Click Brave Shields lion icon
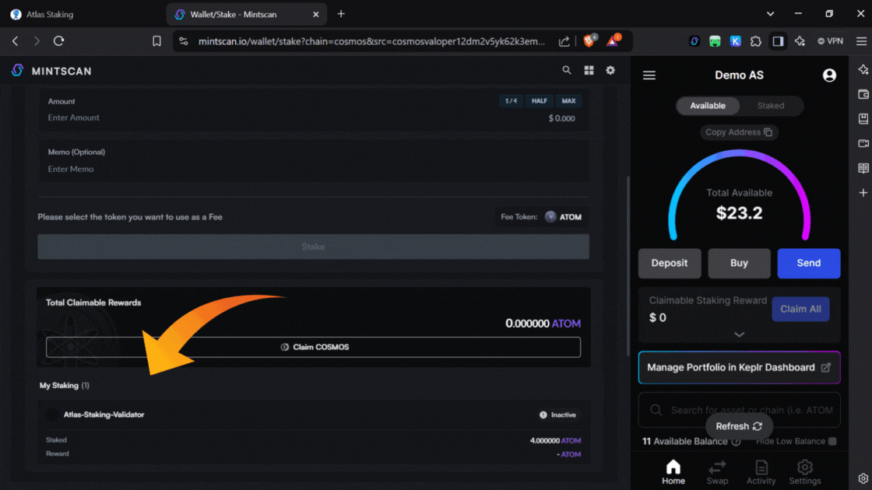This screenshot has width=872, height=490. (x=589, y=41)
